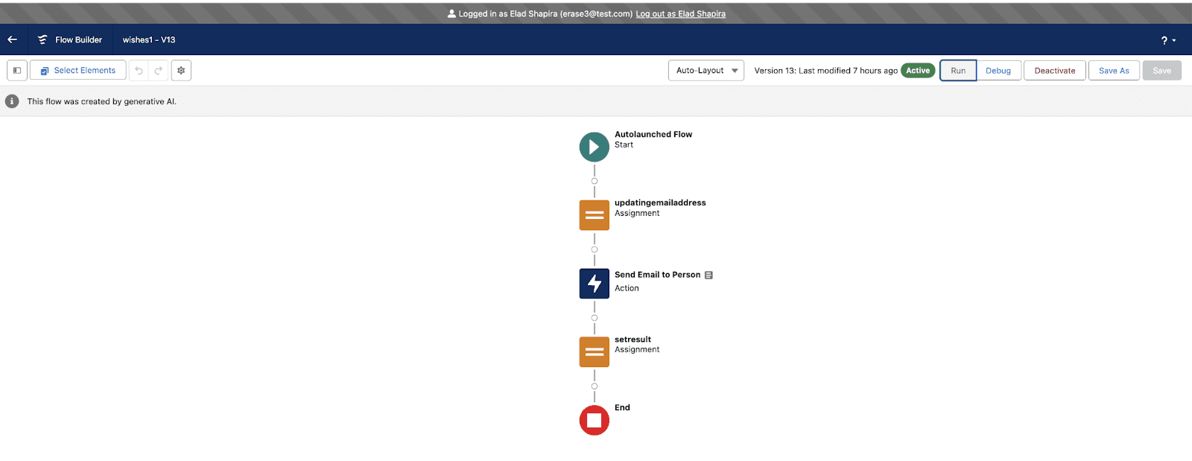The height and width of the screenshot is (461, 1192).
Task: Toggle the left toolbox panel icon
Action: point(17,71)
